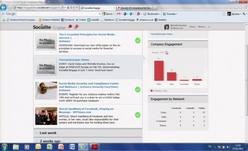Viewport: 248px width, 151px height.
Task: Open Google toolbar search box dropdown arrow
Action: click(100, 14)
